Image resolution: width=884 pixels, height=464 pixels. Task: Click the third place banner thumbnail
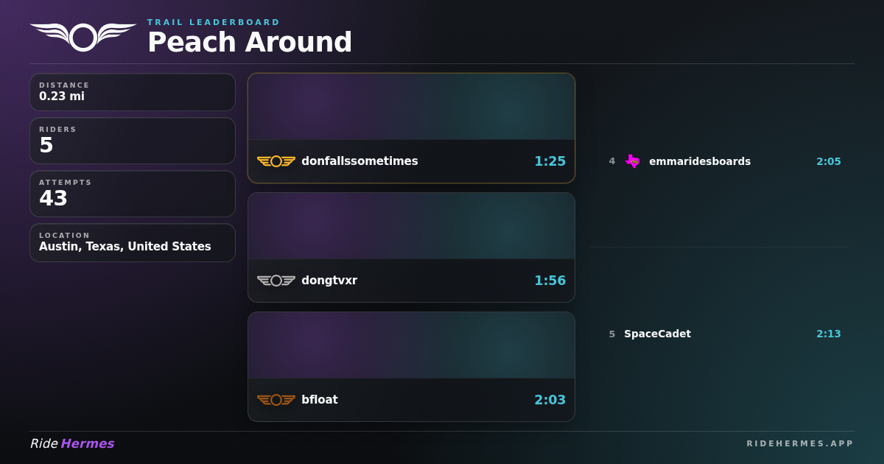411,345
